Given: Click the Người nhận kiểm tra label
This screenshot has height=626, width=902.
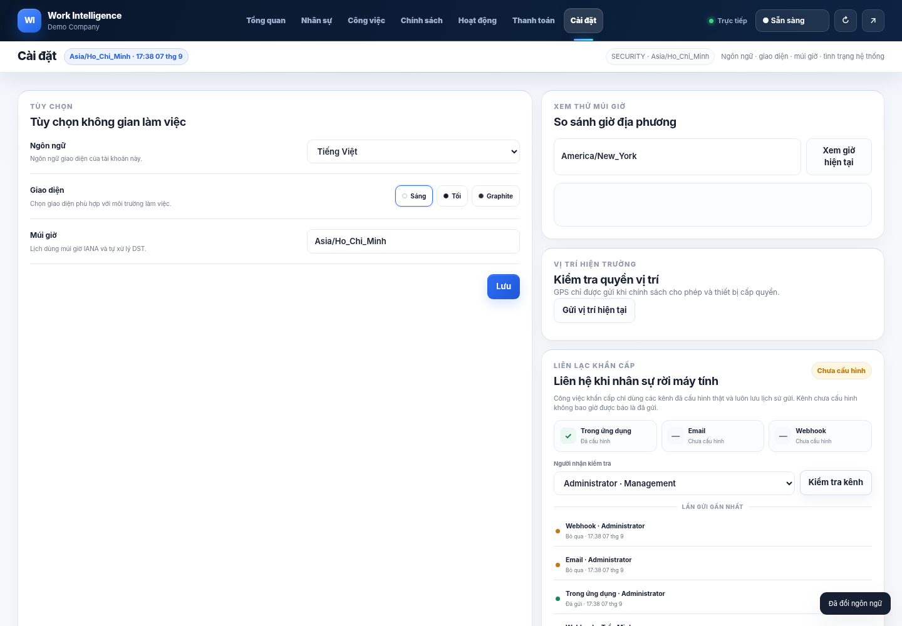Looking at the screenshot, I should (582, 464).
